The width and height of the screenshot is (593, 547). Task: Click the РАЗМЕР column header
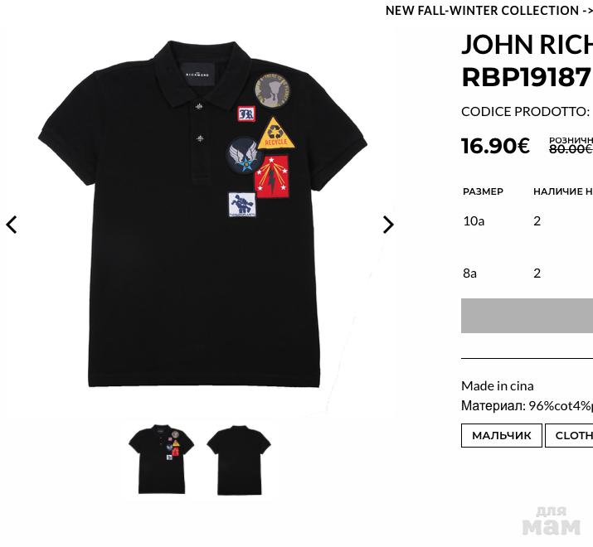tap(483, 191)
